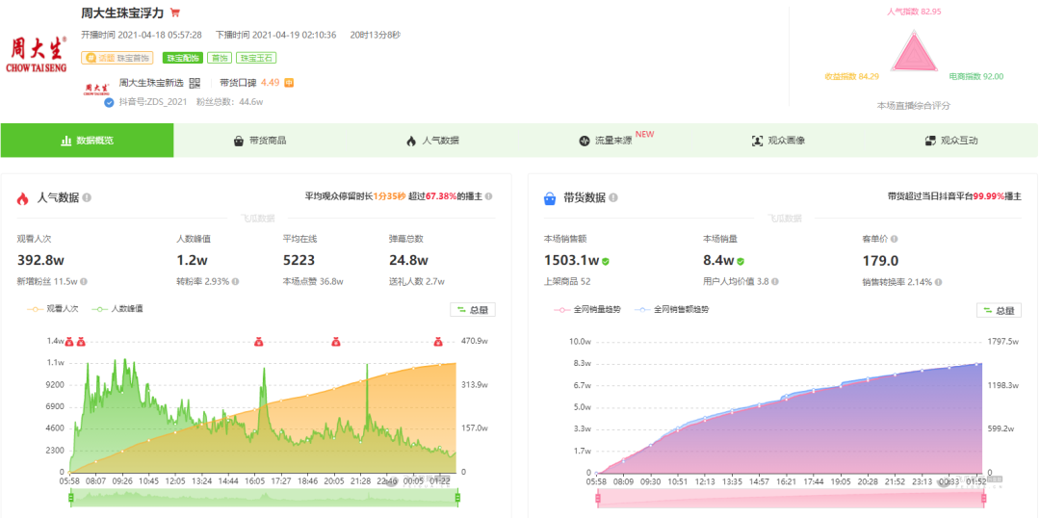
Task: Click left handle of pink range slider
Action: click(x=598, y=497)
